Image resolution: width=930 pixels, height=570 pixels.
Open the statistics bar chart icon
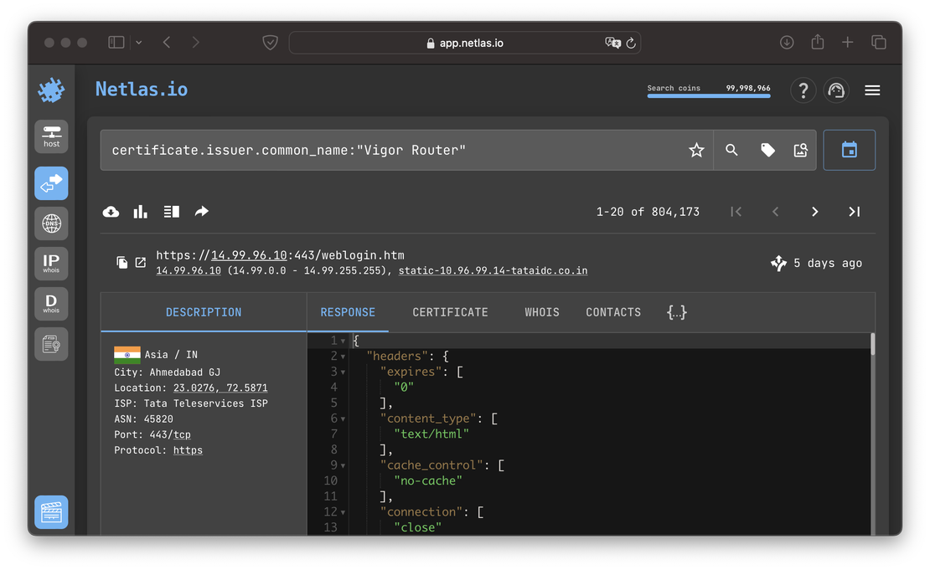(x=141, y=212)
